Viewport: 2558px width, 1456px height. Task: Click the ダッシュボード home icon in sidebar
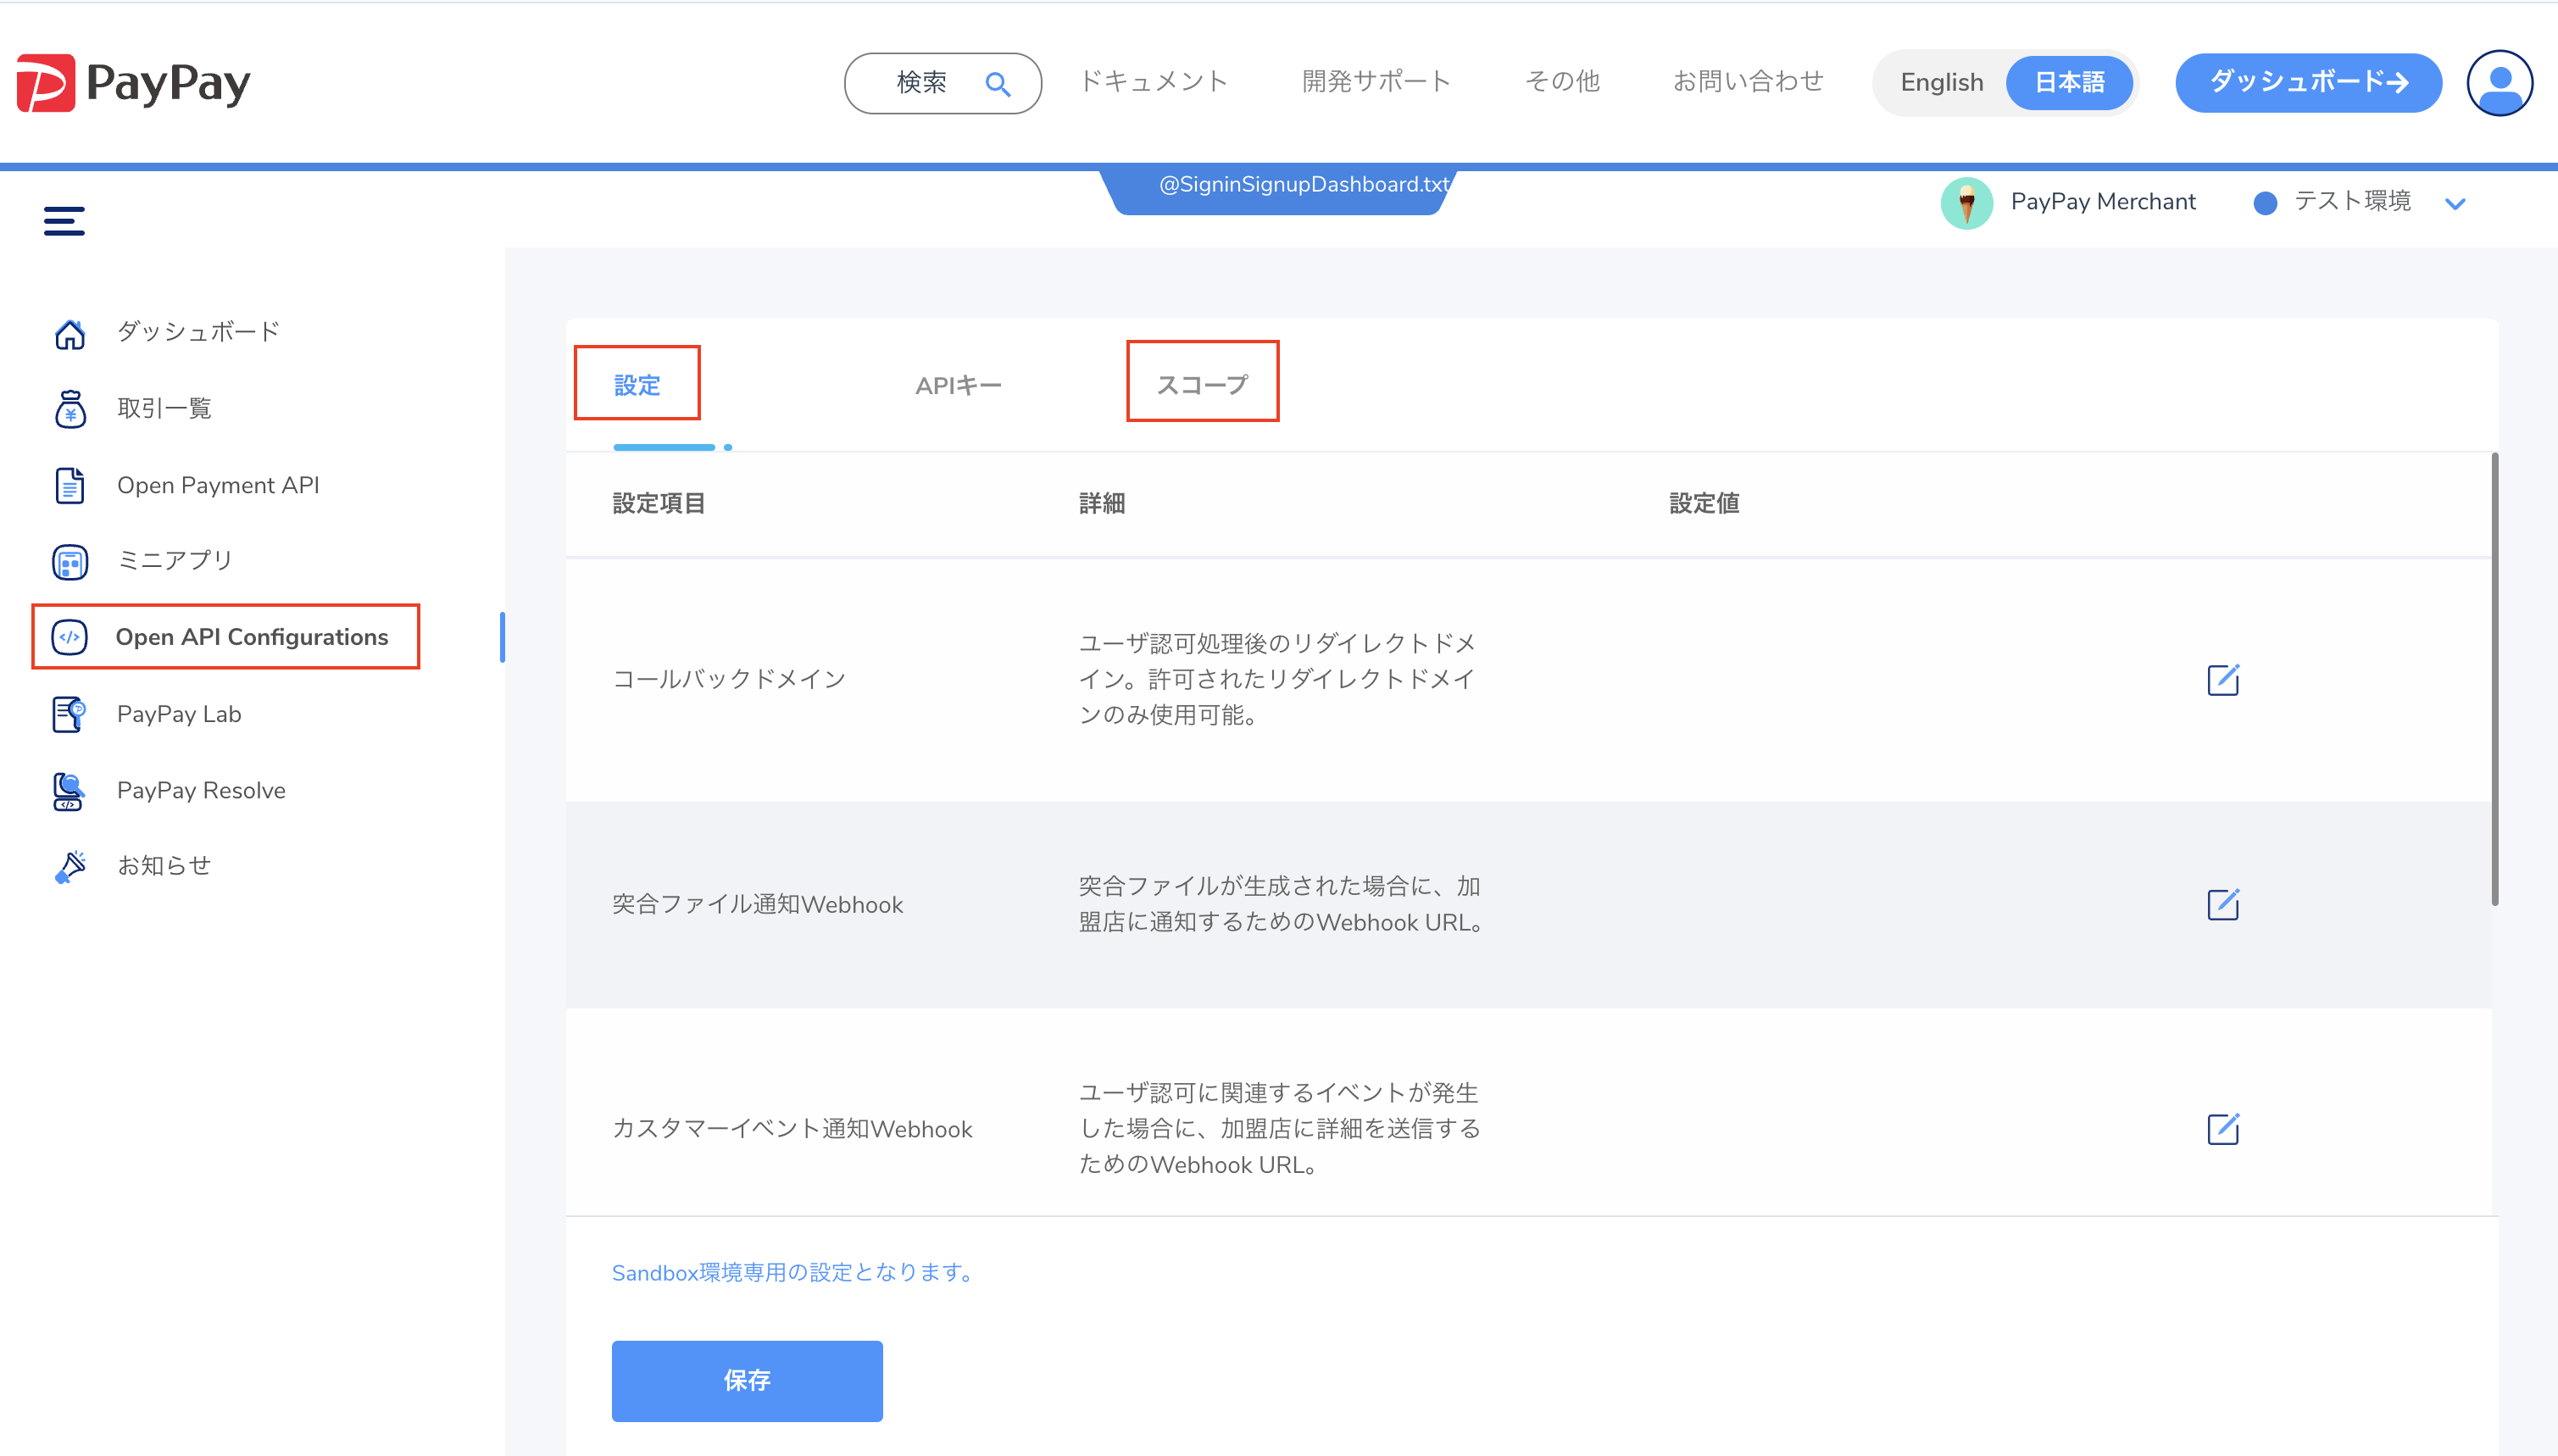click(70, 333)
